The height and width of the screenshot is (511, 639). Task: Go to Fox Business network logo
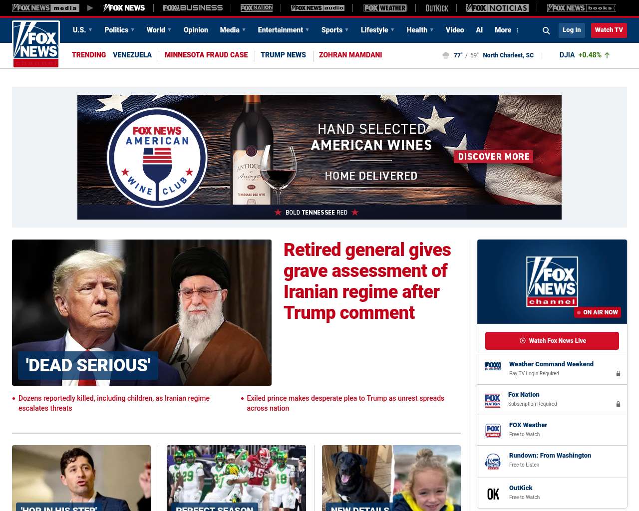[193, 8]
